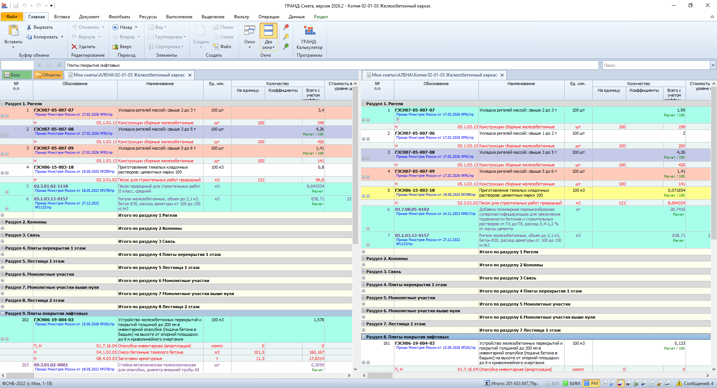The width and height of the screenshot is (717, 388).
Task: Open the Назад history dropdown arrow
Action: pos(136,27)
